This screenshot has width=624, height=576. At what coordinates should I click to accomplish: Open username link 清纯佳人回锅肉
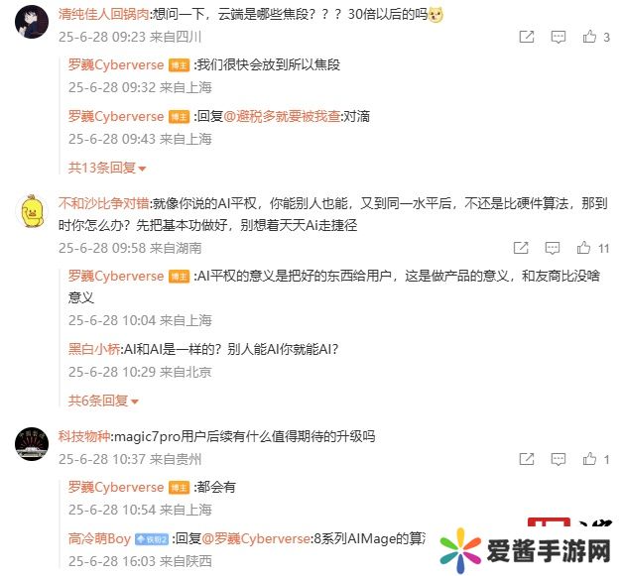[x=103, y=14]
